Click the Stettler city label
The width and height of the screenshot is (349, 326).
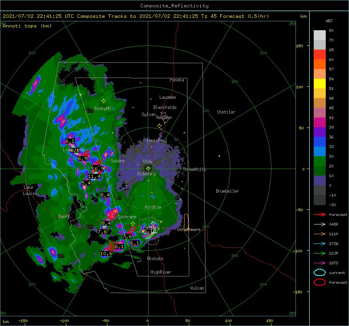tap(226, 112)
